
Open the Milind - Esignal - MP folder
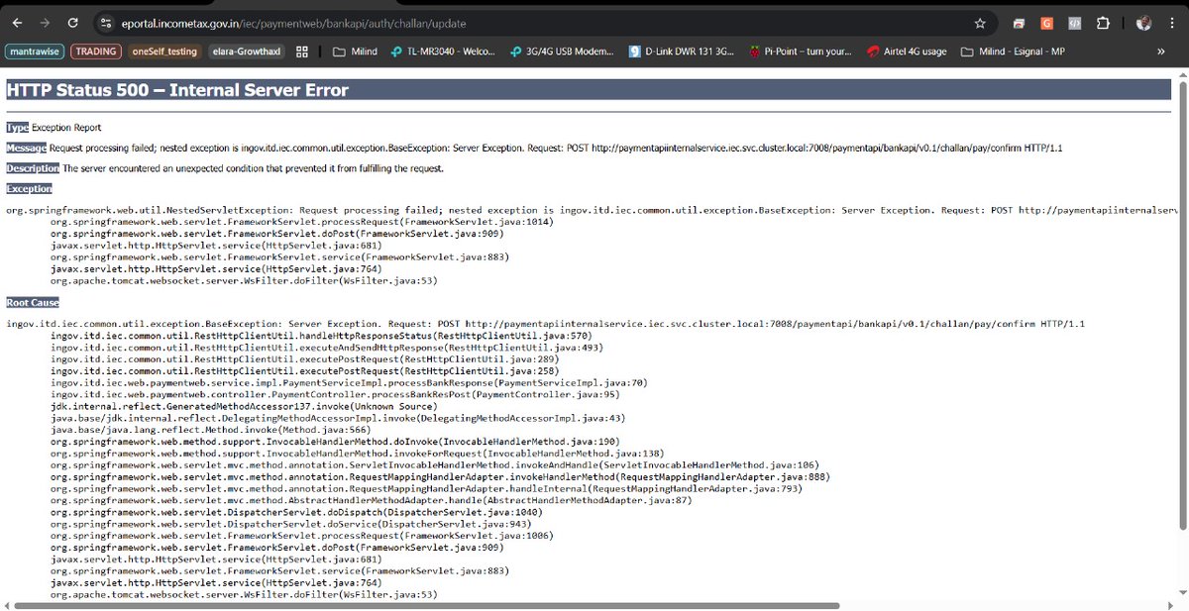[1014, 51]
